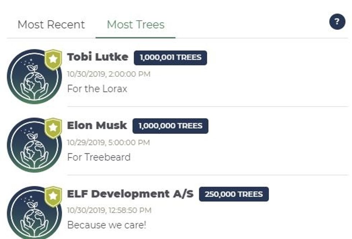Select the Most Trees tab

[135, 24]
